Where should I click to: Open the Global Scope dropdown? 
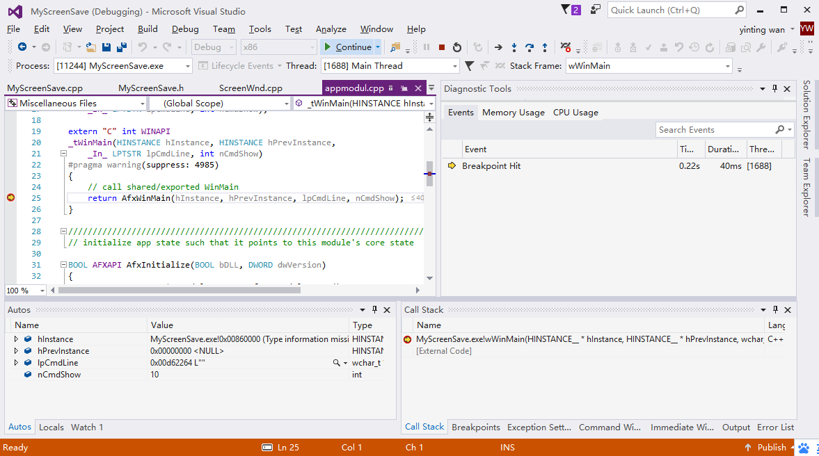pos(286,104)
